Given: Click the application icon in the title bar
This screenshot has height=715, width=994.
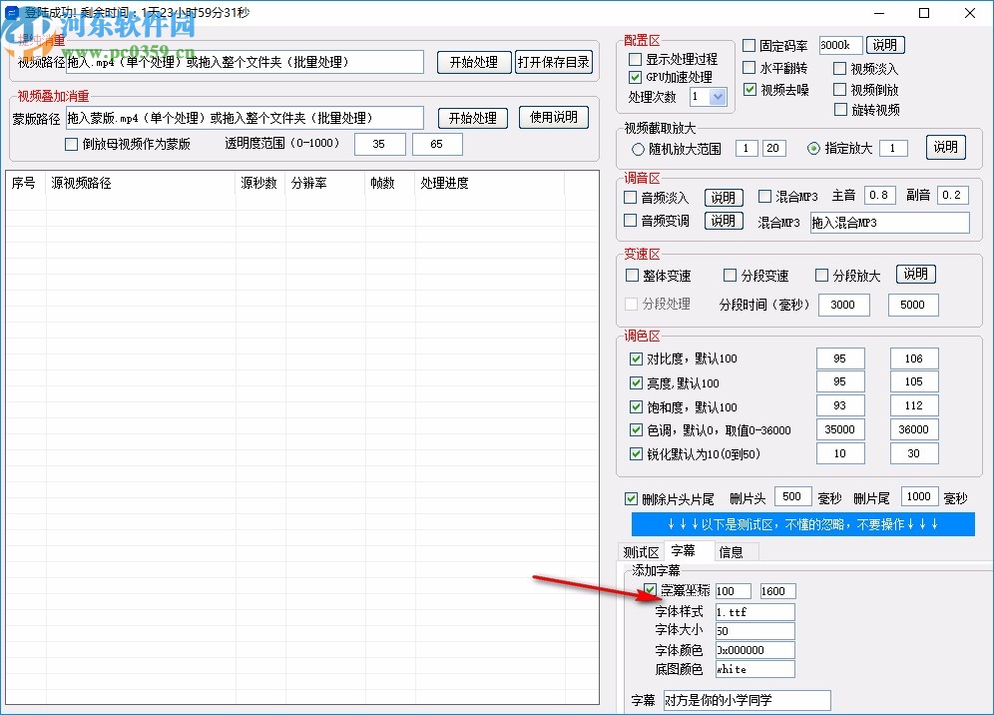Looking at the screenshot, I should tap(11, 13).
